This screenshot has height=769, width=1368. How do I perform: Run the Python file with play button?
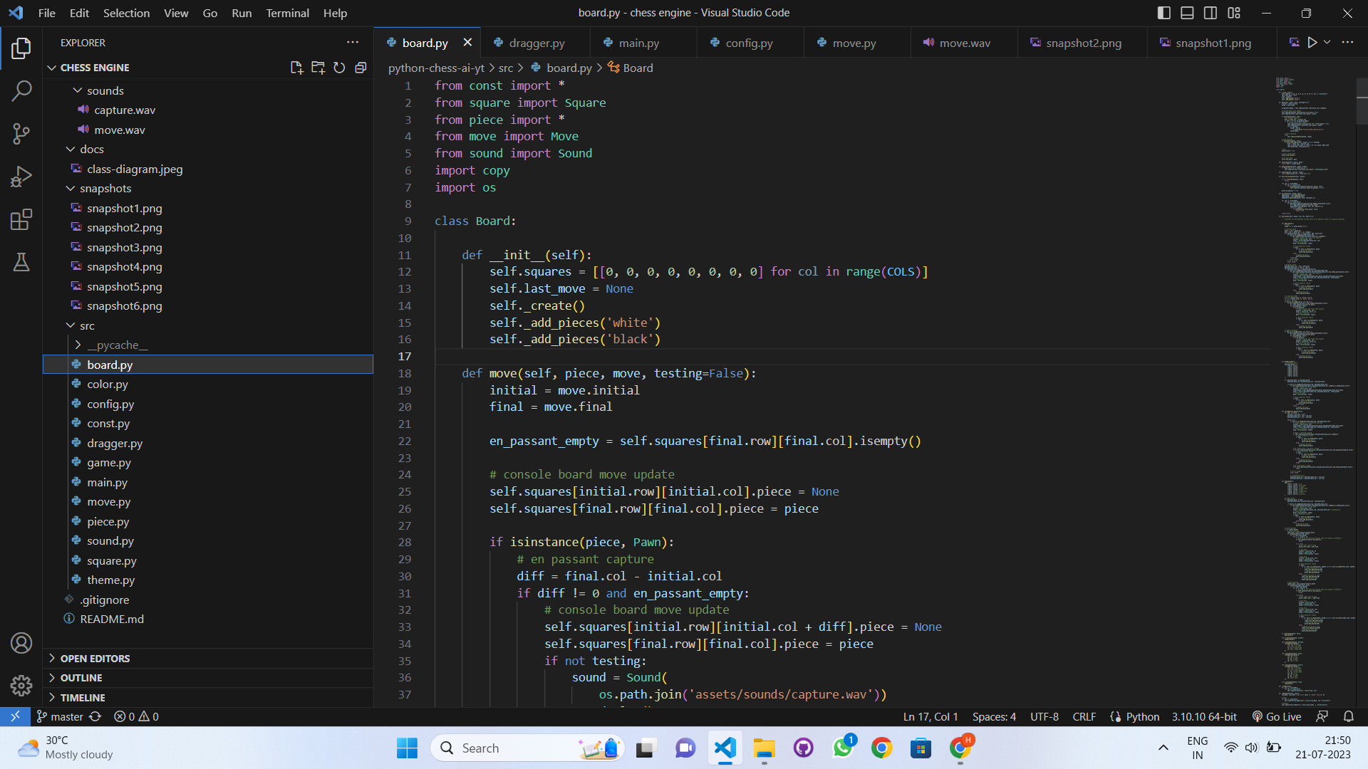coord(1312,43)
